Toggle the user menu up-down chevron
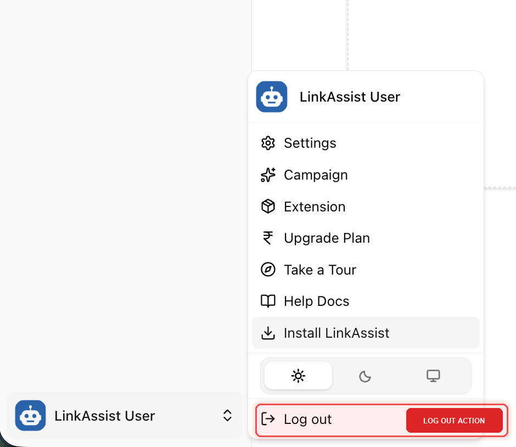This screenshot has width=516, height=447. [227, 415]
